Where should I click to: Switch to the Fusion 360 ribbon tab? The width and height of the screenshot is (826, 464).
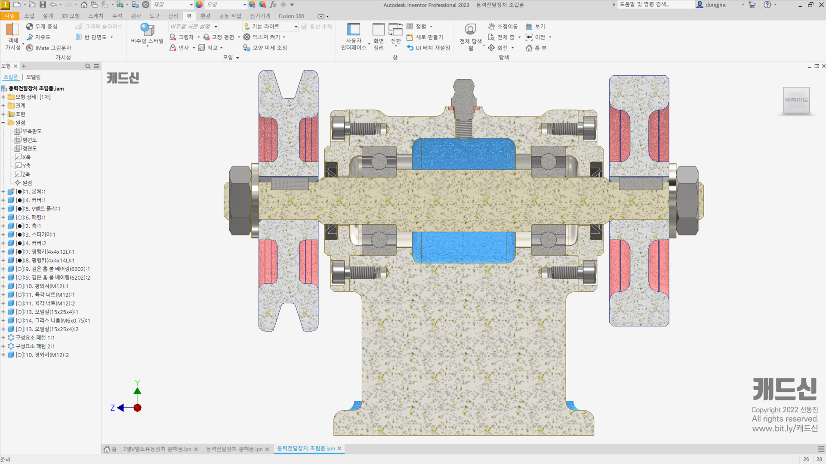(291, 16)
